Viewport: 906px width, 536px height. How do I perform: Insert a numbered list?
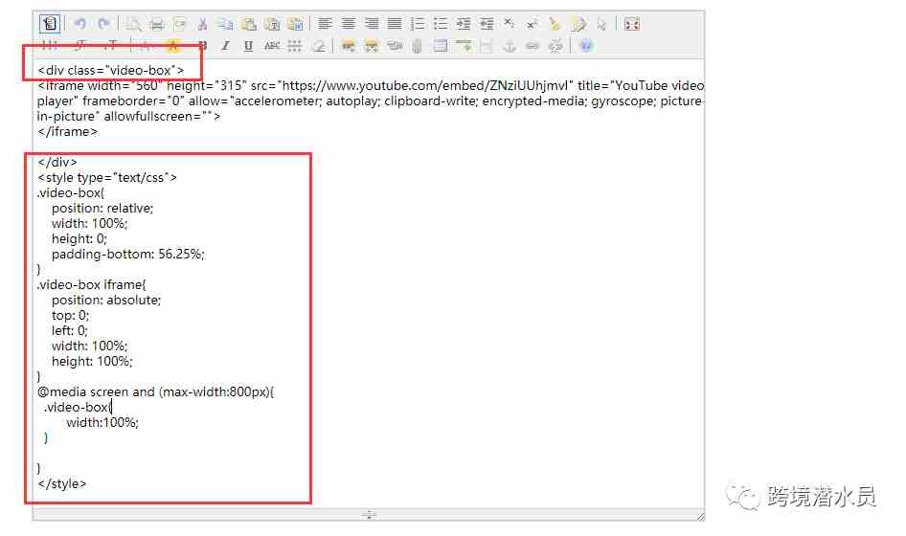click(x=418, y=24)
